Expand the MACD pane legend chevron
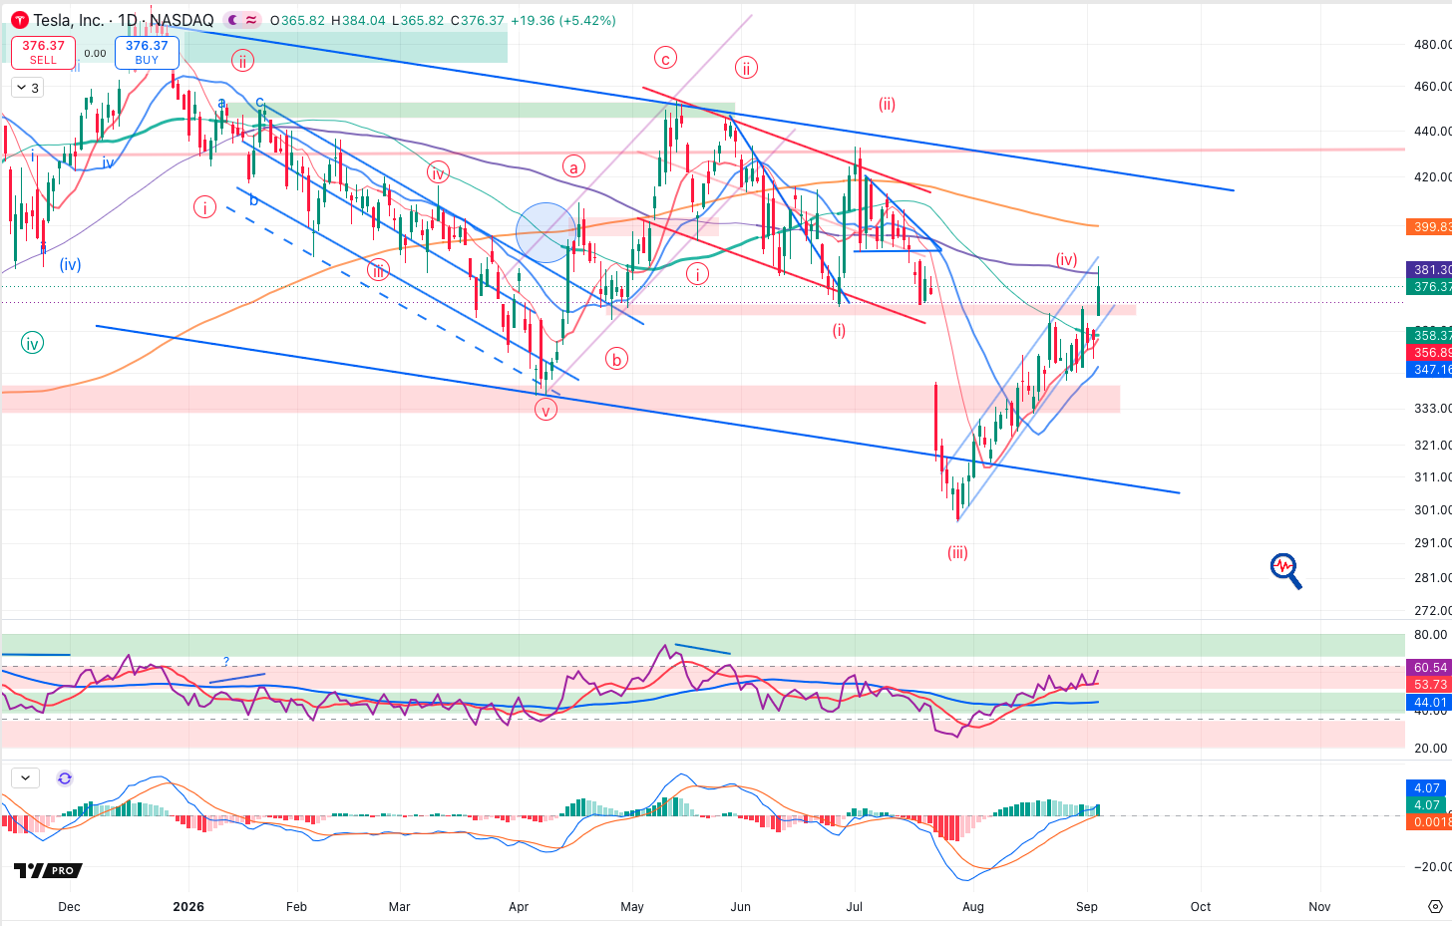The height and width of the screenshot is (926, 1452). coord(25,778)
